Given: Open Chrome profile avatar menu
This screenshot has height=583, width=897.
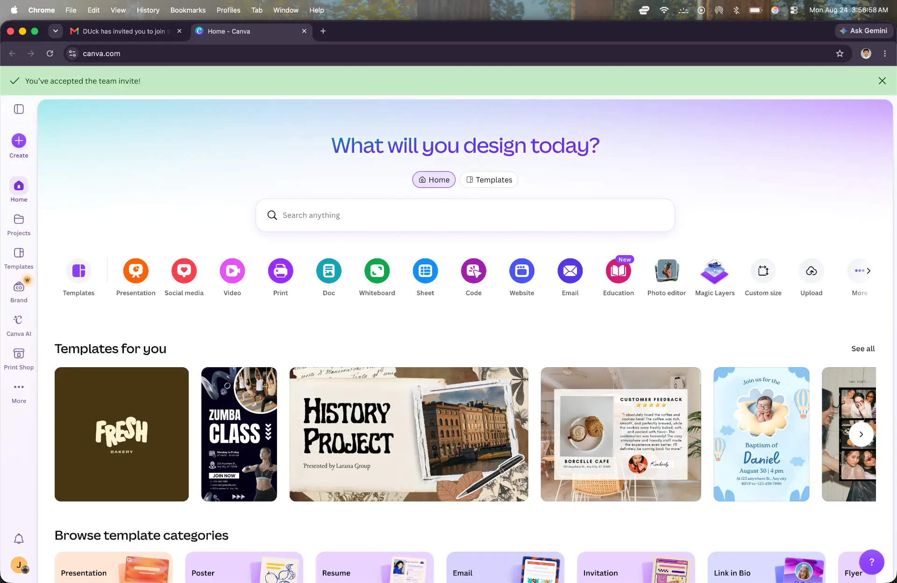Looking at the screenshot, I should click(866, 53).
